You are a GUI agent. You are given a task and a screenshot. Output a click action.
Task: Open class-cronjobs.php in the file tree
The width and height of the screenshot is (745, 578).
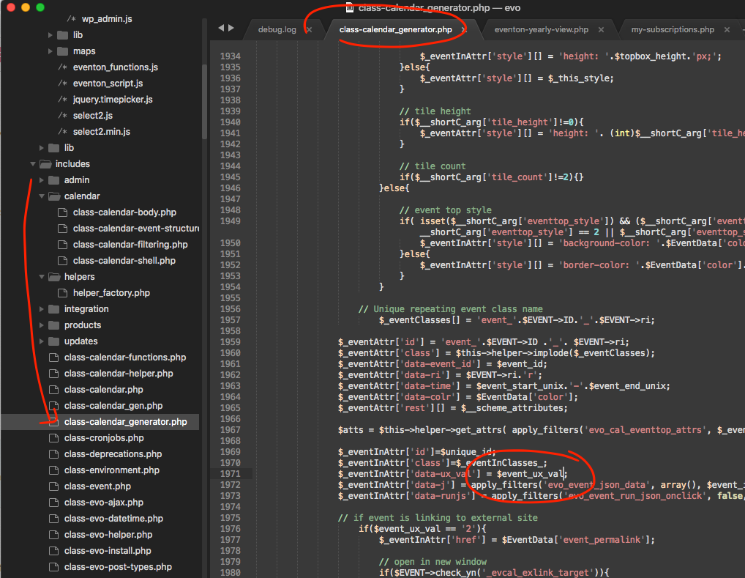pos(104,438)
